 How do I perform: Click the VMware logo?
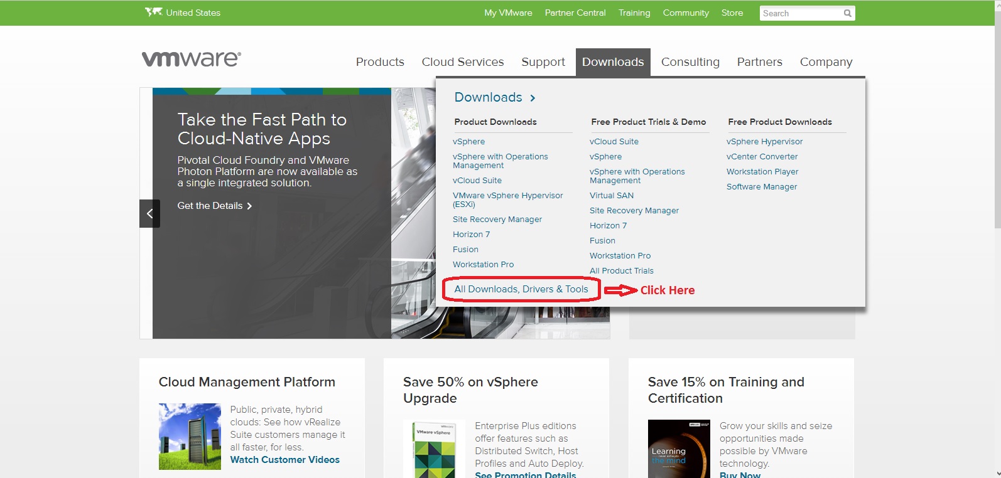tap(192, 59)
